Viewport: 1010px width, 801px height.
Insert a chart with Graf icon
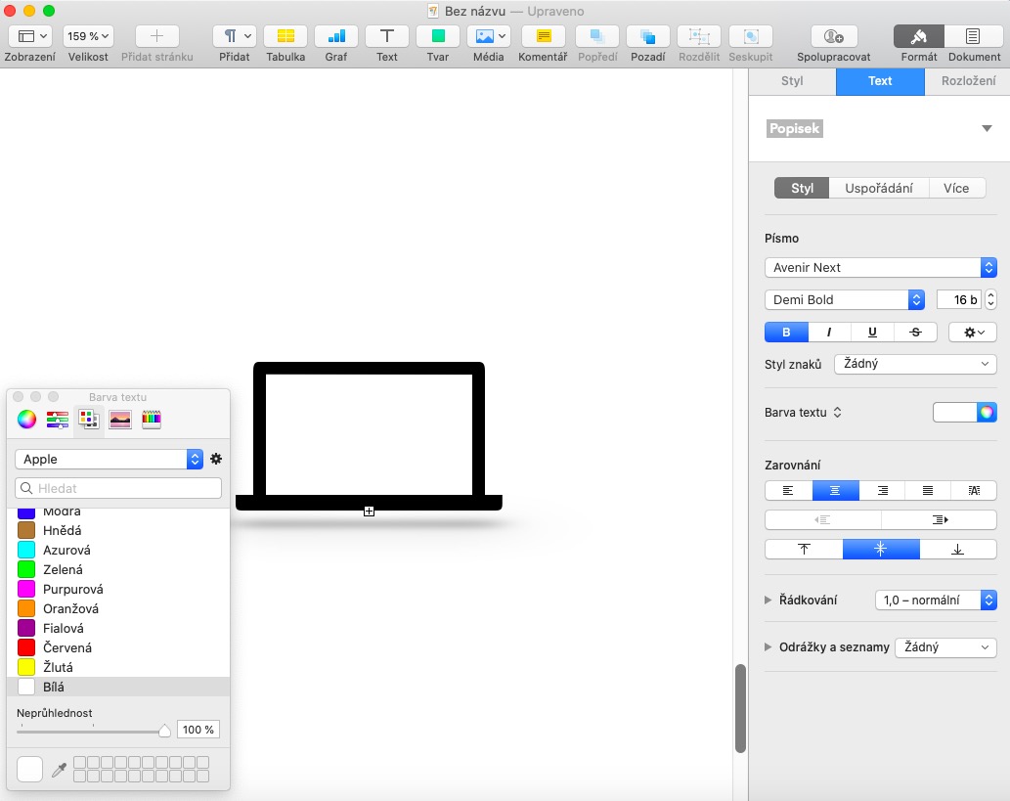336,36
